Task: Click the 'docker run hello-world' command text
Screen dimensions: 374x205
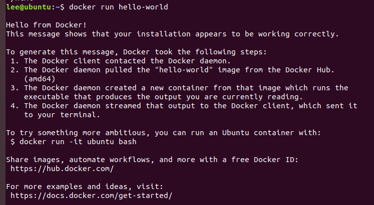Action: pyautogui.click(x=119, y=7)
